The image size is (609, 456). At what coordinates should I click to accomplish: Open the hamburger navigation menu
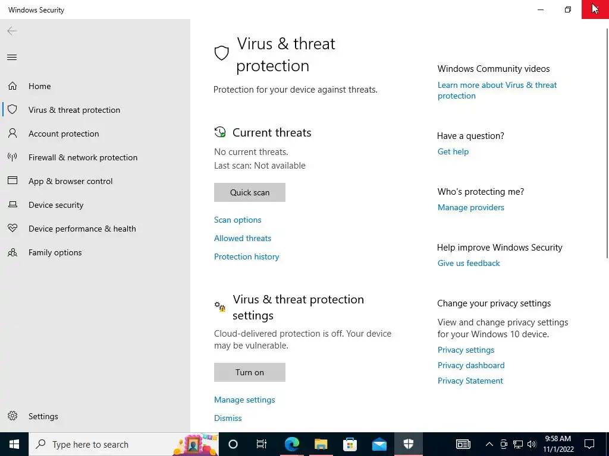tap(12, 58)
